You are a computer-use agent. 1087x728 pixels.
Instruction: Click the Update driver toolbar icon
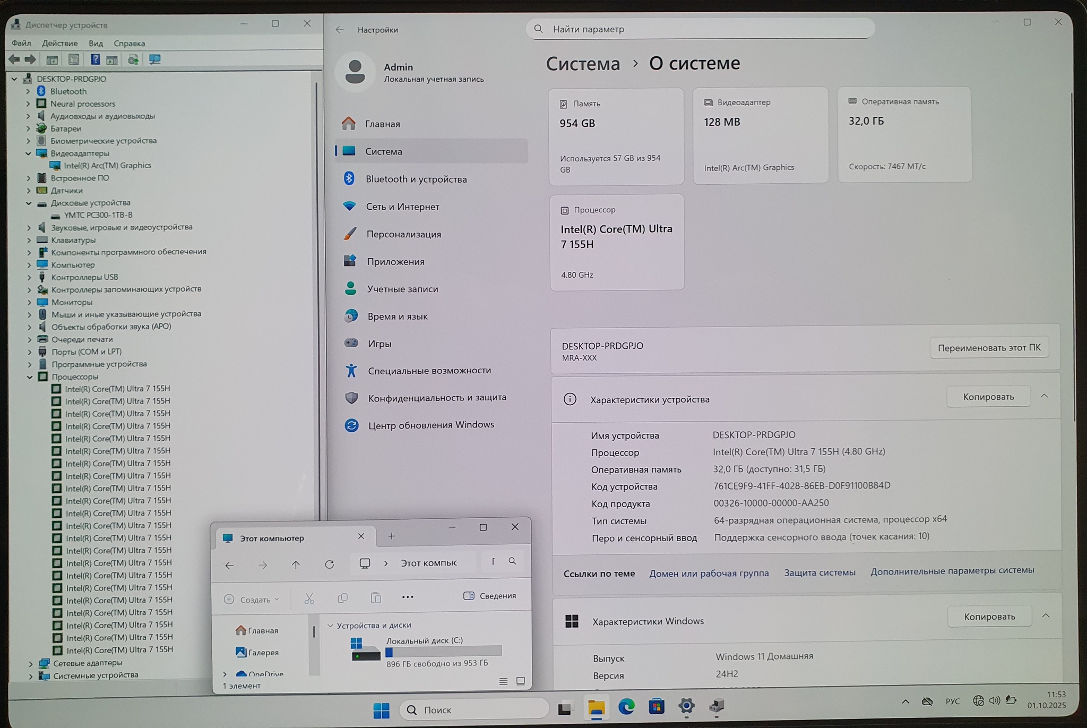133,59
